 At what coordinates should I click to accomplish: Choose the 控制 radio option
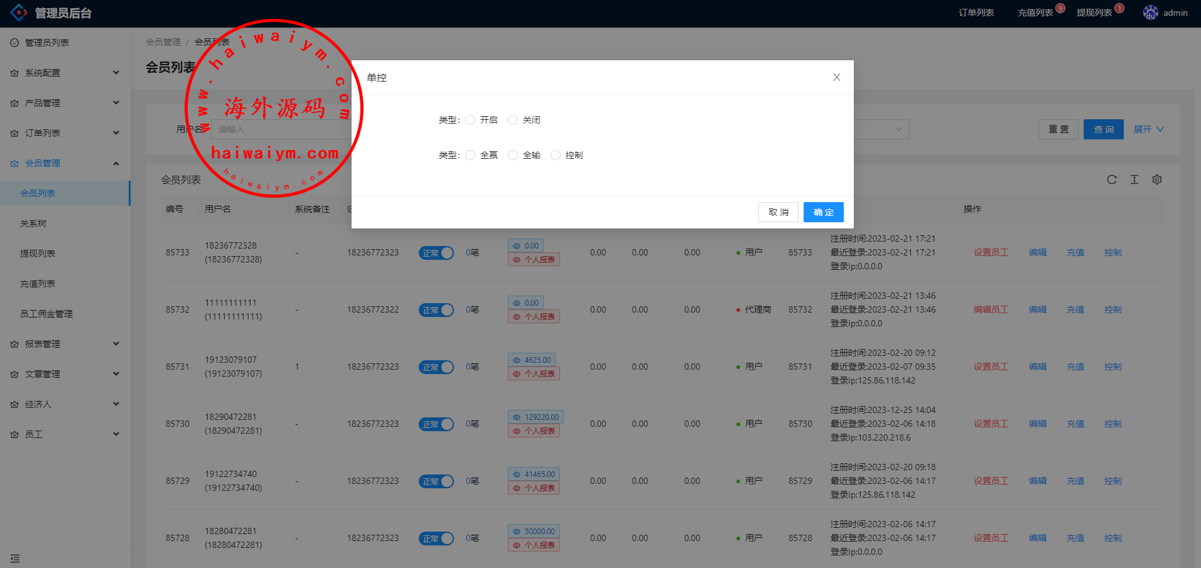click(556, 155)
